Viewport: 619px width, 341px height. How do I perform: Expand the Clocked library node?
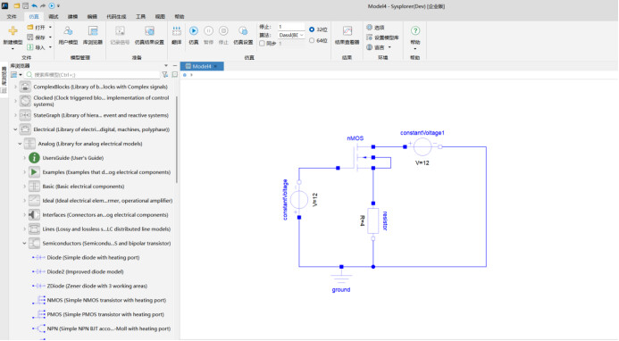click(15, 101)
